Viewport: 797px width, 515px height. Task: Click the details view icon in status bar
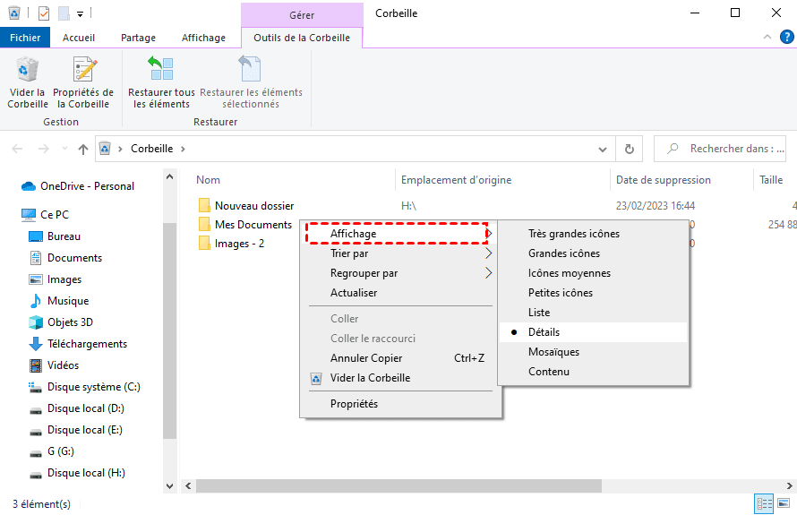click(x=764, y=503)
